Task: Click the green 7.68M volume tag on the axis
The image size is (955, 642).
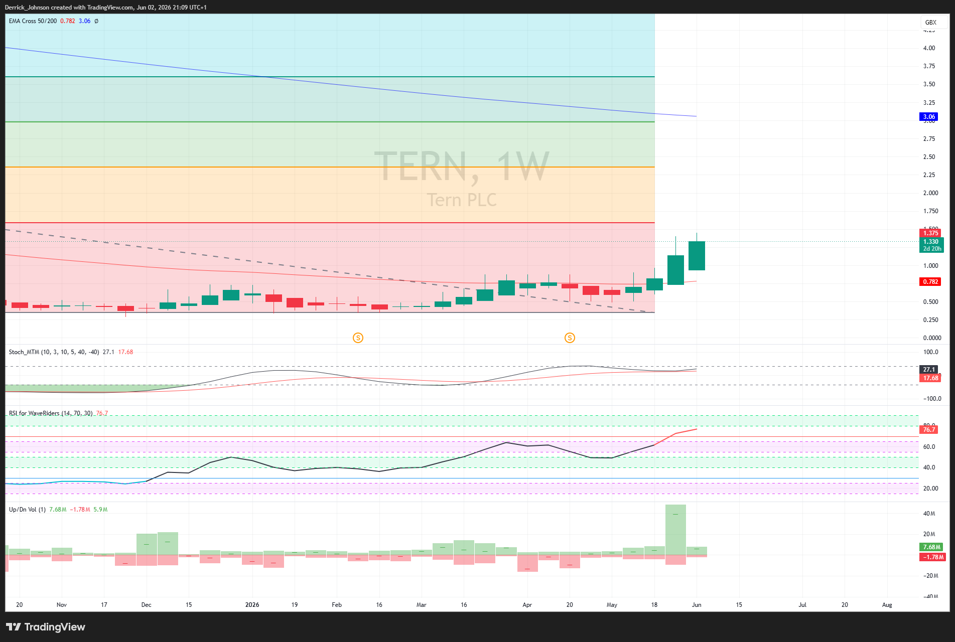Action: coord(931,547)
